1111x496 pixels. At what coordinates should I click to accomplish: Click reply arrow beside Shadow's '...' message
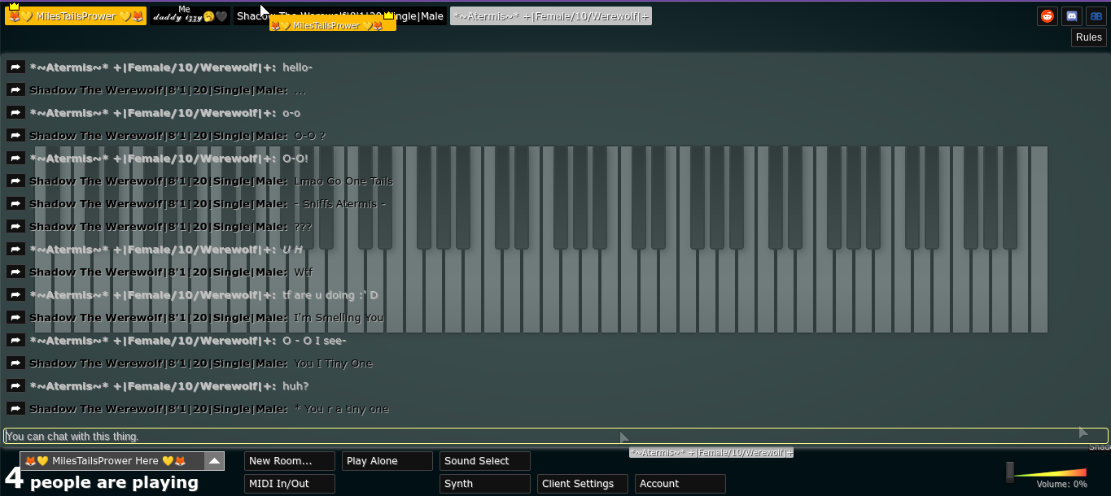pos(15,90)
